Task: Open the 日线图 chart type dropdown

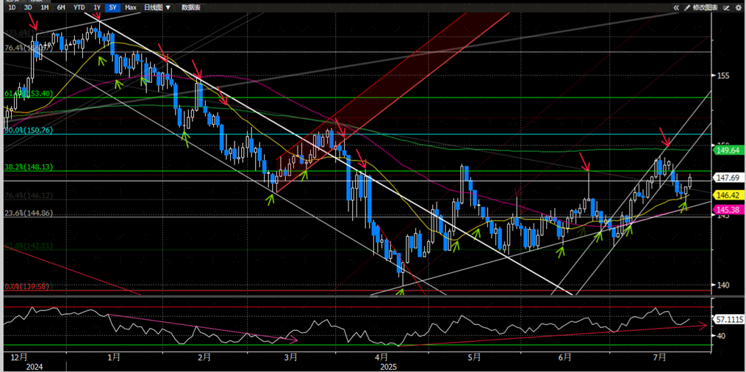Action: click(x=157, y=7)
